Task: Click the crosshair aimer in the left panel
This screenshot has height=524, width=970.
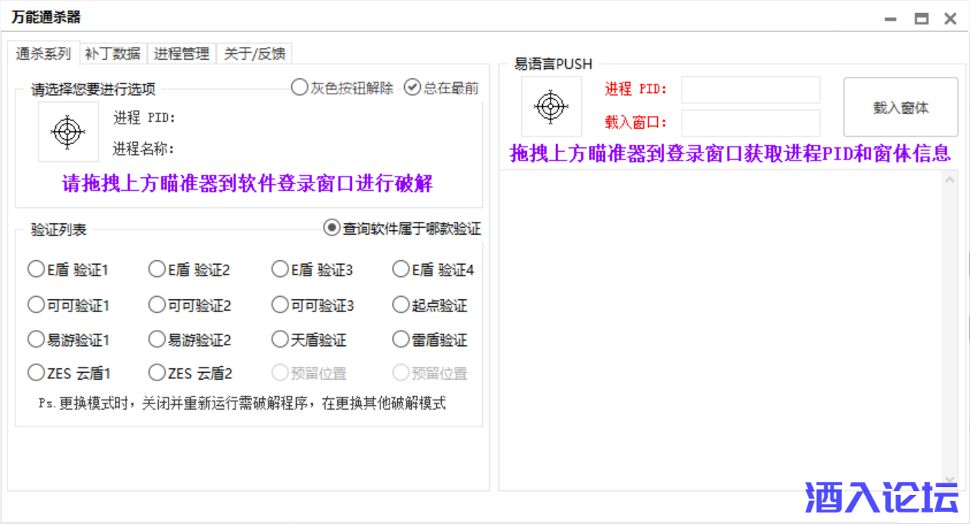Action: (67, 132)
